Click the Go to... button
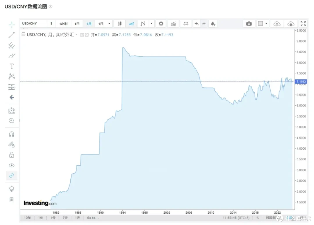This screenshot has height=225, width=314. click(x=93, y=218)
